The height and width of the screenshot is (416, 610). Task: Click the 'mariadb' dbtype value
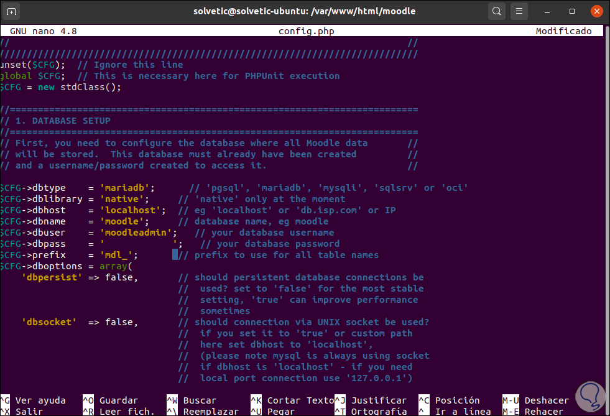124,188
